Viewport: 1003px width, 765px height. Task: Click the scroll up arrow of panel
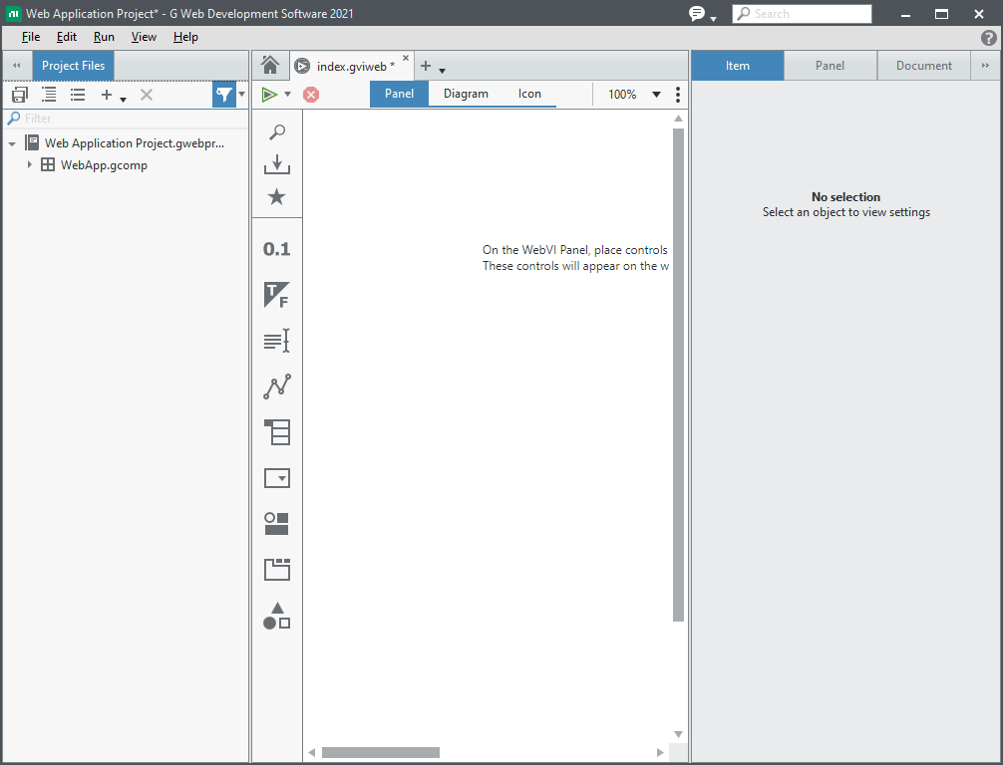tap(679, 119)
